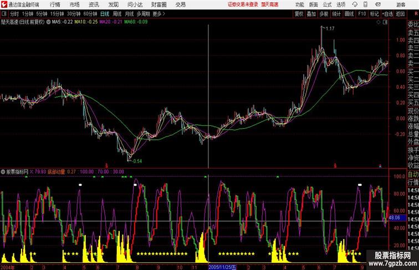
Task: Click the MA5: -0.22 indicator value
Action: (x=62, y=22)
